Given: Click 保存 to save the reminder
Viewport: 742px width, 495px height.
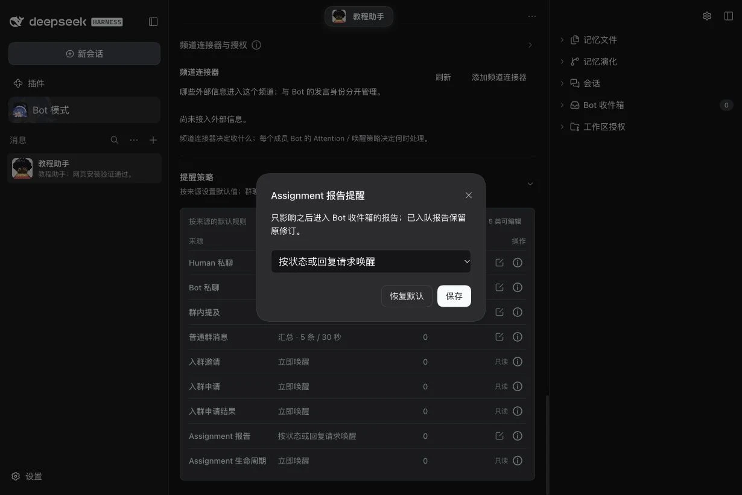Looking at the screenshot, I should [x=454, y=296].
